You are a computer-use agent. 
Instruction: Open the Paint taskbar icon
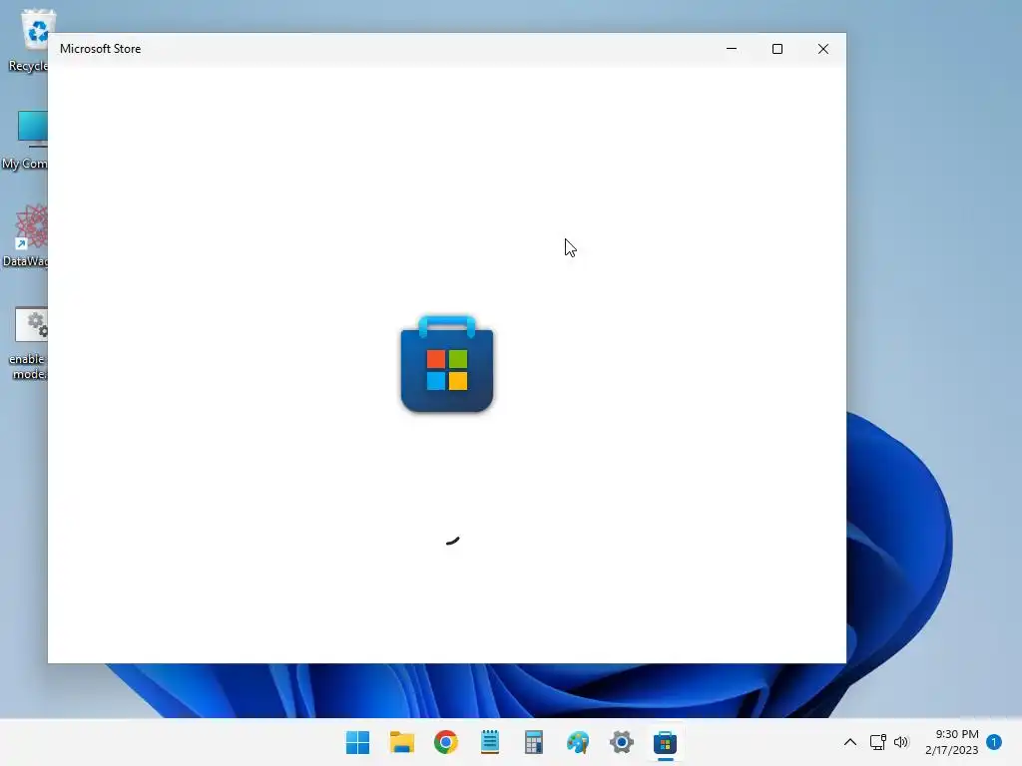point(578,742)
